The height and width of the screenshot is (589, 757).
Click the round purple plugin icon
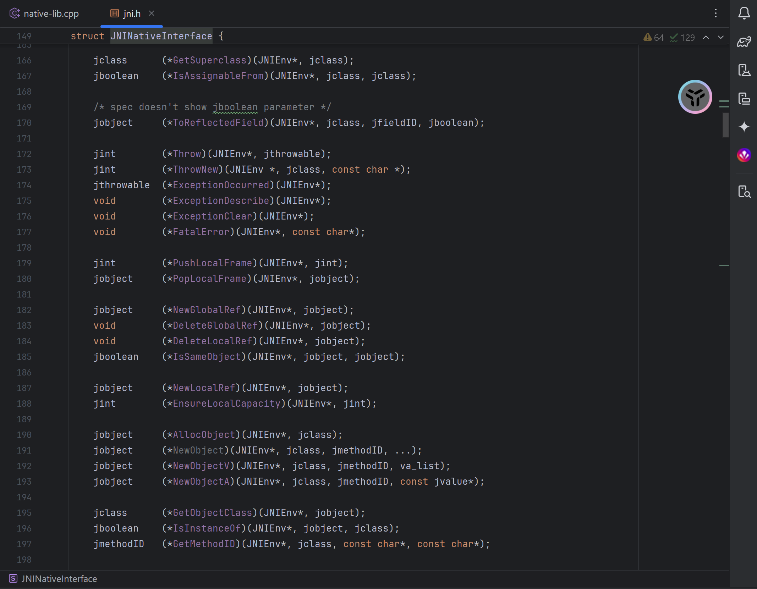(744, 155)
